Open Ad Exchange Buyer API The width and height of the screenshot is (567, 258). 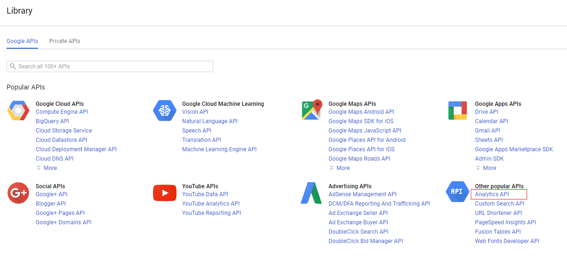coord(358,222)
